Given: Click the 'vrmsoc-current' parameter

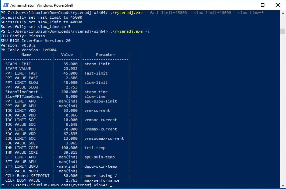Looking at the screenshot, I should (101, 120).
